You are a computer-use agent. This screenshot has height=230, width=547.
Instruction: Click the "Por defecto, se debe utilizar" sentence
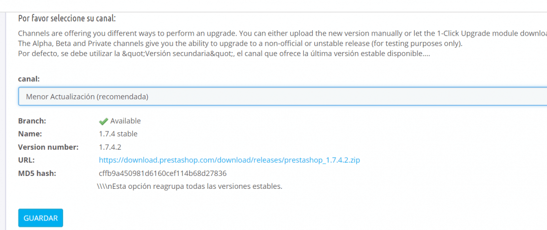pos(224,55)
